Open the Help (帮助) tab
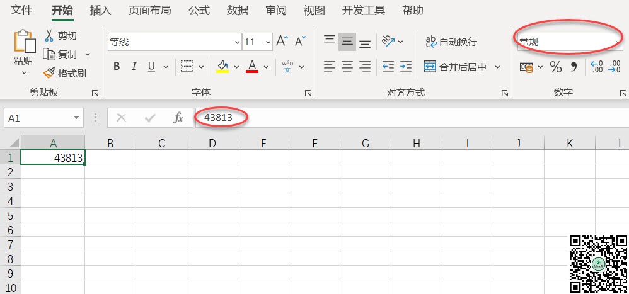This screenshot has width=629, height=294. (x=412, y=11)
